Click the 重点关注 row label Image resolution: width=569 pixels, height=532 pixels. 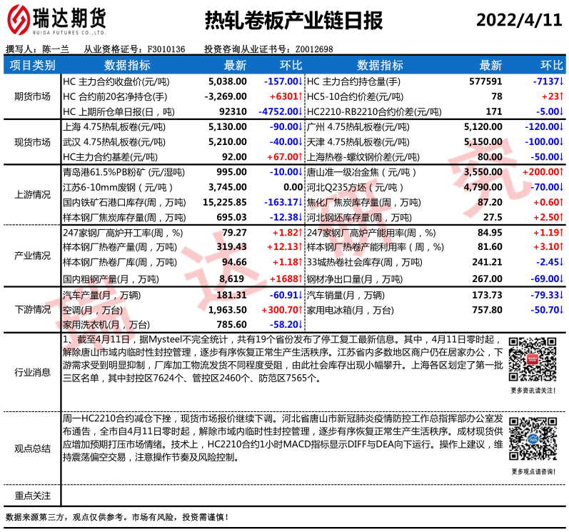click(32, 496)
